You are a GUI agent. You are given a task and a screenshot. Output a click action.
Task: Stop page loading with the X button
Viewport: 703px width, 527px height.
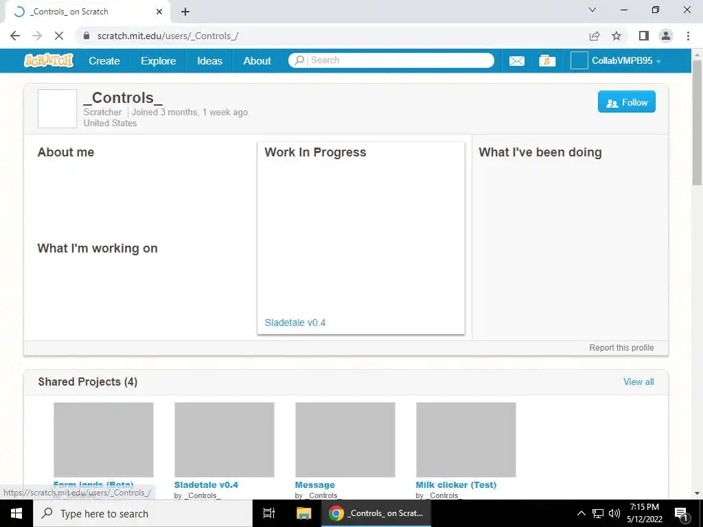point(59,36)
